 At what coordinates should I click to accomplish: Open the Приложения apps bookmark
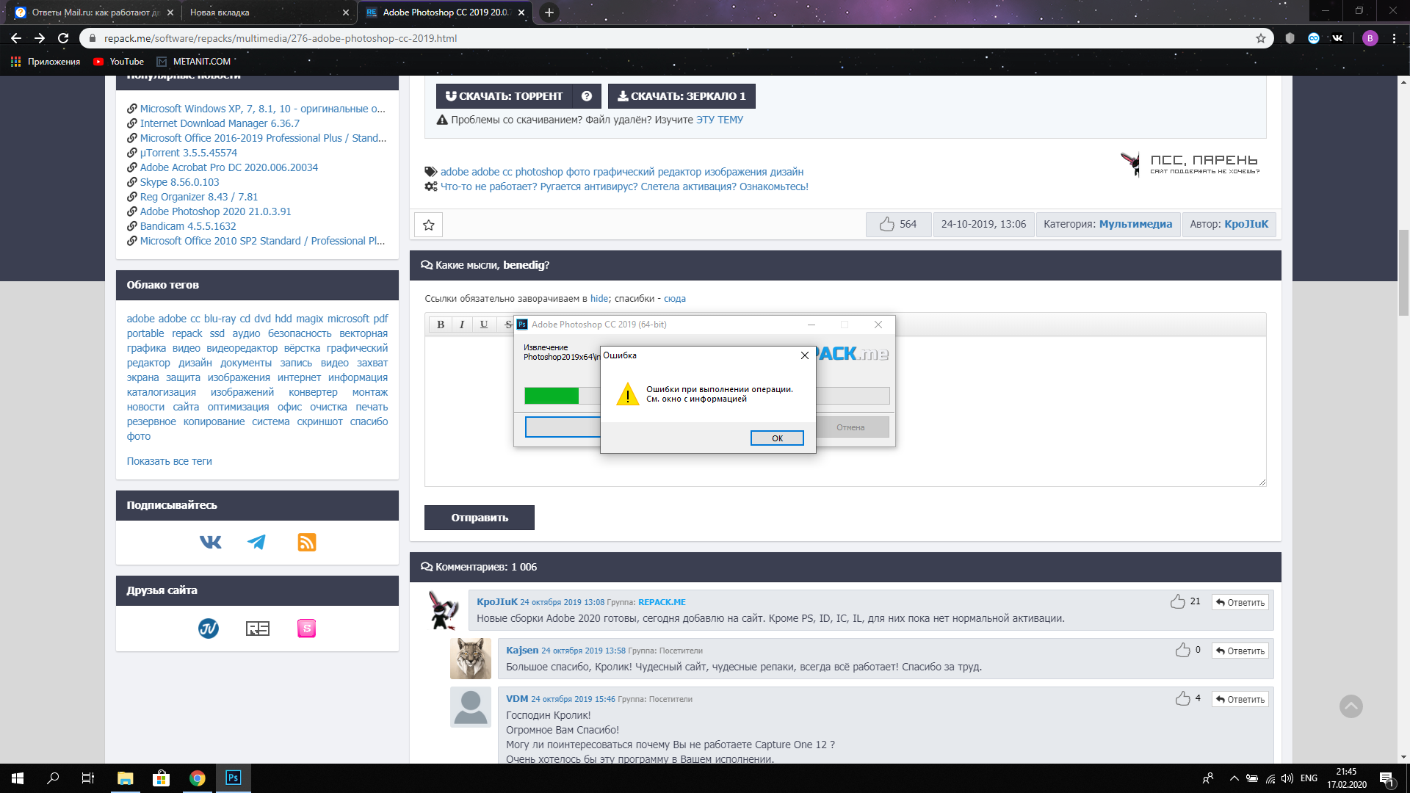[x=46, y=62]
